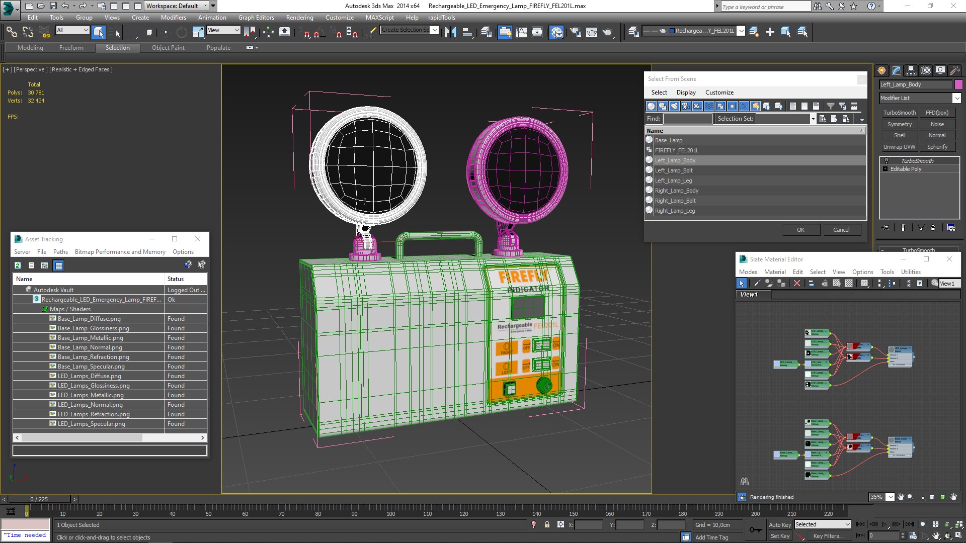Viewport: 966px width, 543px height.
Task: Open the Utilities hammer panel tab
Action: (x=955, y=70)
